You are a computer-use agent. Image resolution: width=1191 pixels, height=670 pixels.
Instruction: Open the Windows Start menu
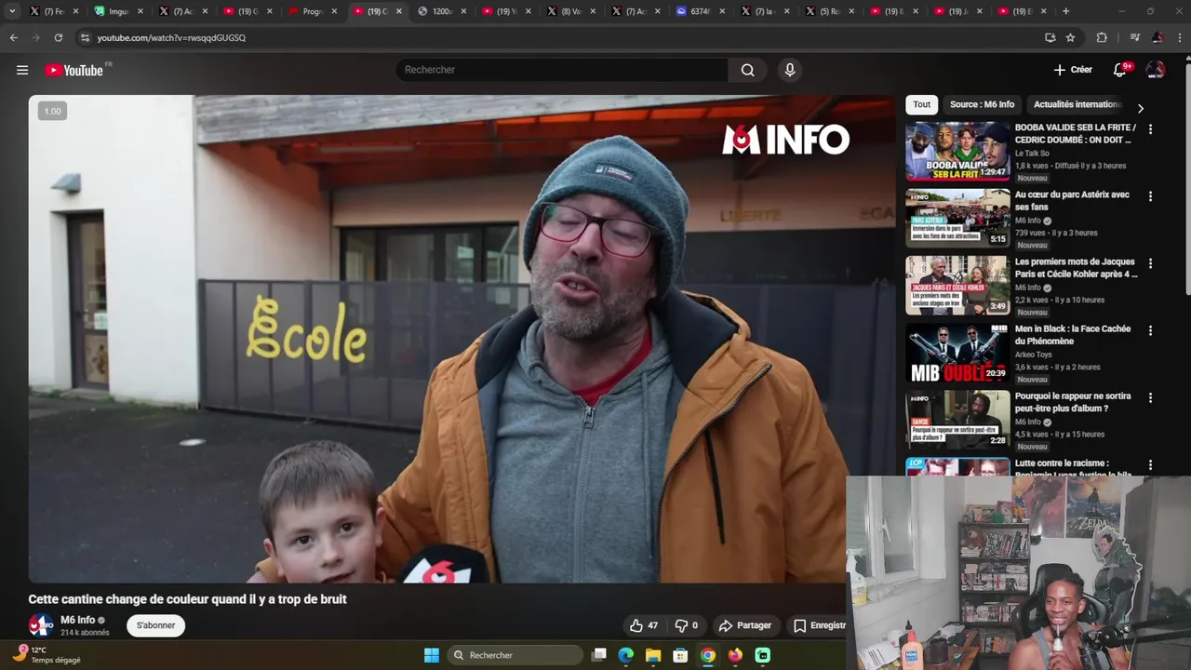[x=432, y=655]
